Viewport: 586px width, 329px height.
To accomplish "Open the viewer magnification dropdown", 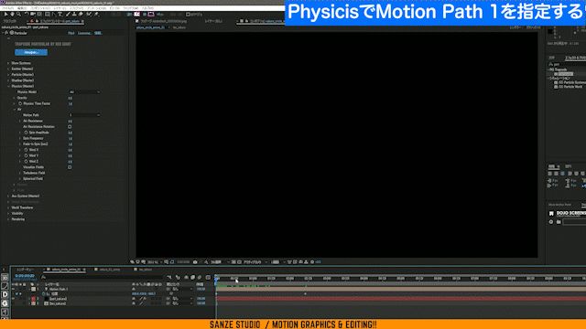I will pos(154,262).
